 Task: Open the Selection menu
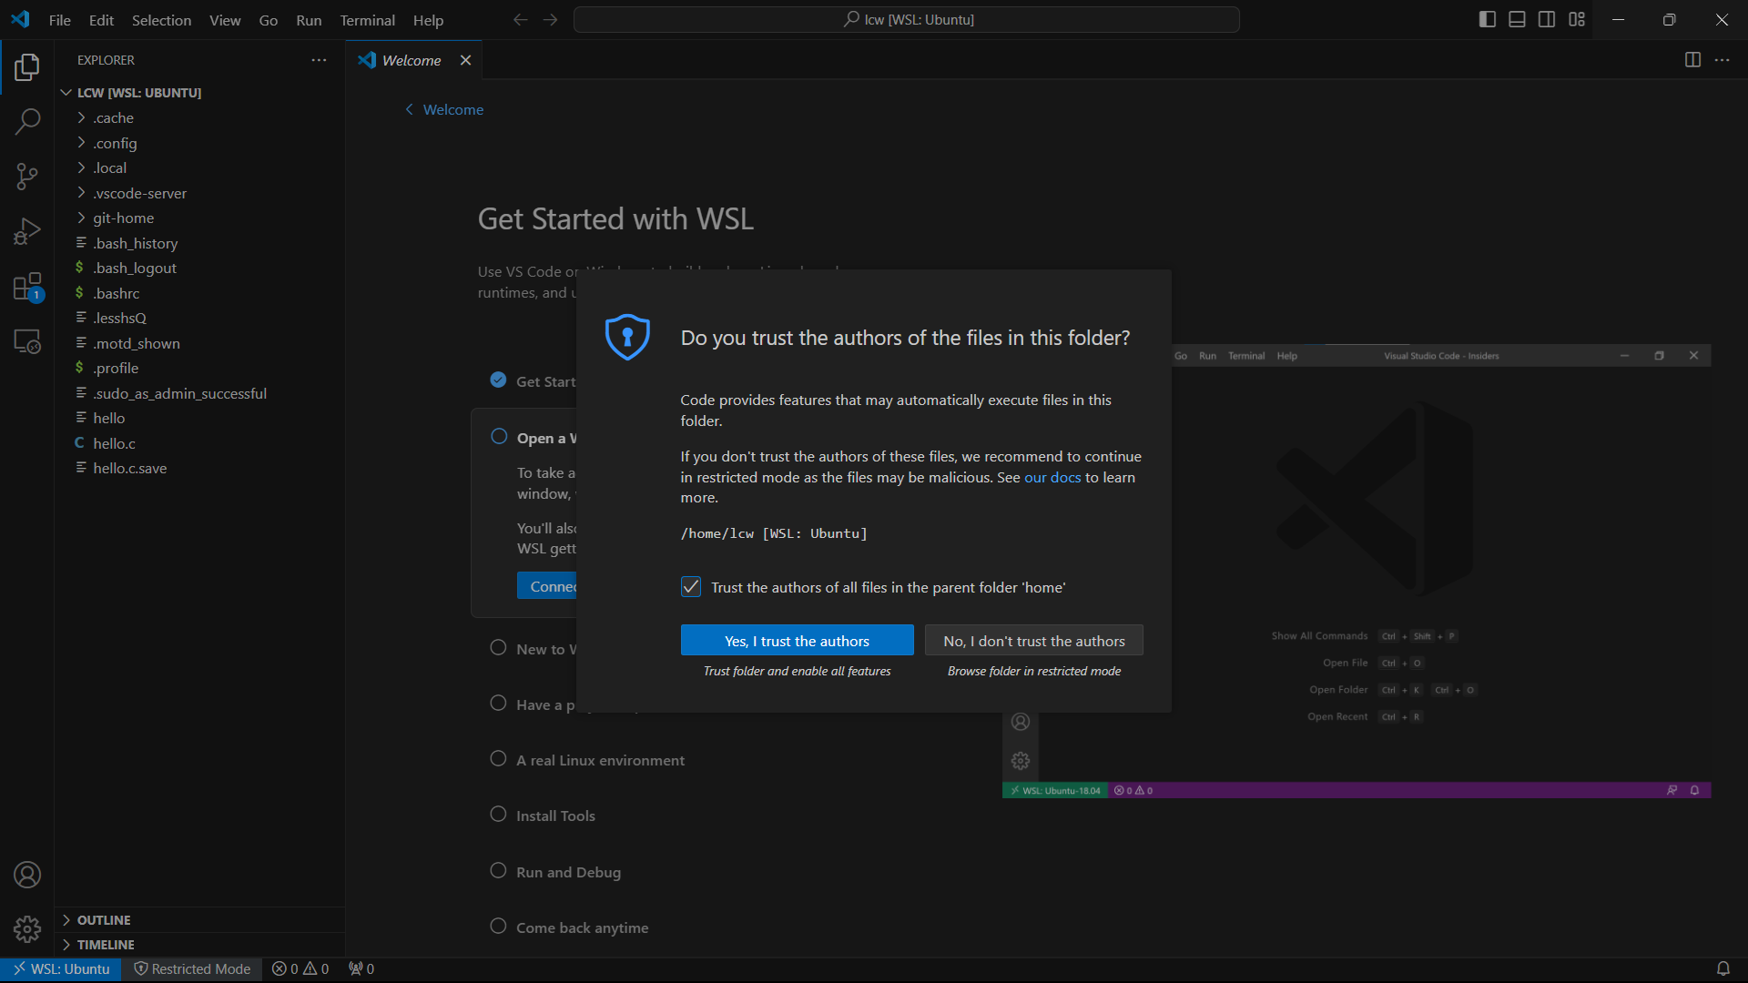click(161, 20)
